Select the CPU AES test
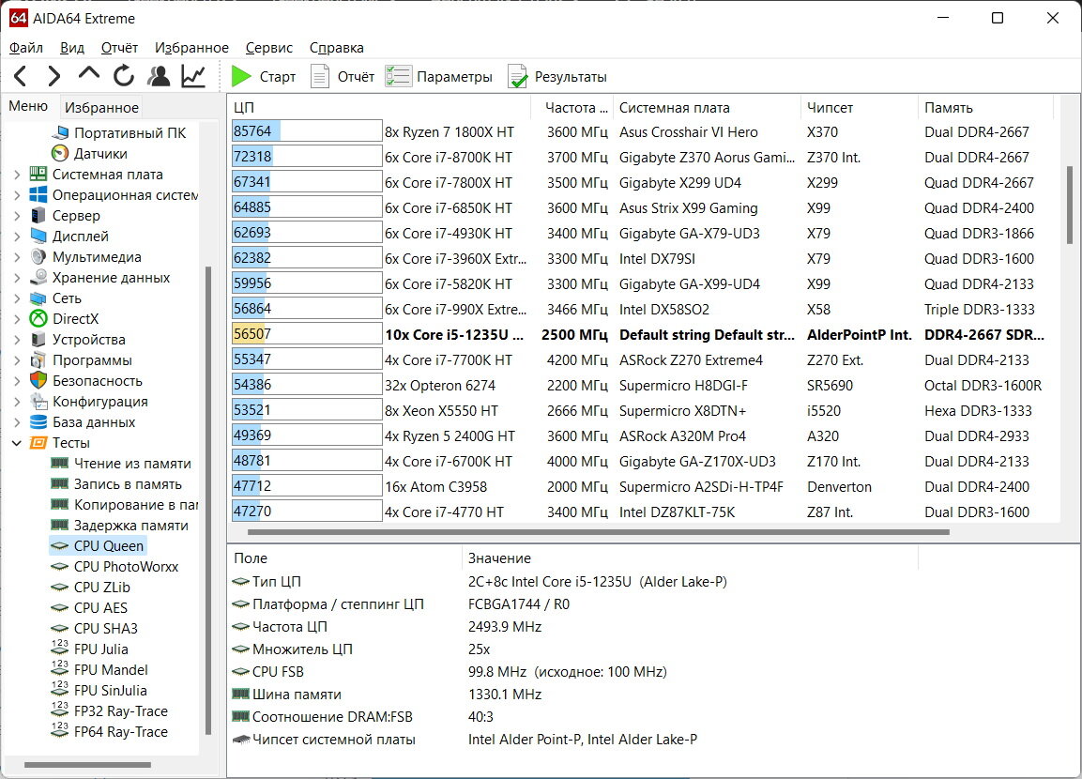The height and width of the screenshot is (779, 1082). click(x=100, y=608)
